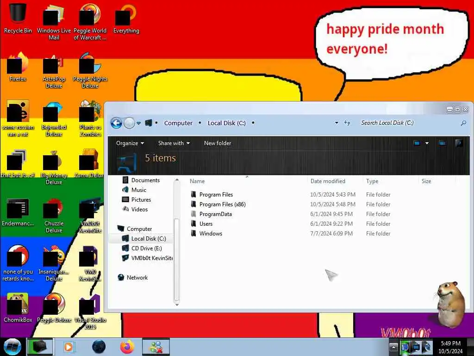This screenshot has height=356, width=474.
Task: Open Peggle Deluxe desktop icon
Action: (54, 308)
